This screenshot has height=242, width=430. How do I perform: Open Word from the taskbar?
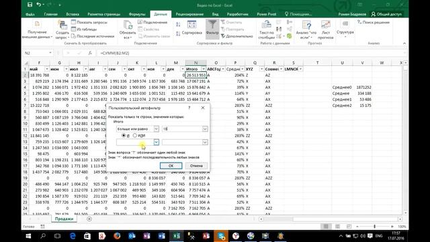point(161,236)
